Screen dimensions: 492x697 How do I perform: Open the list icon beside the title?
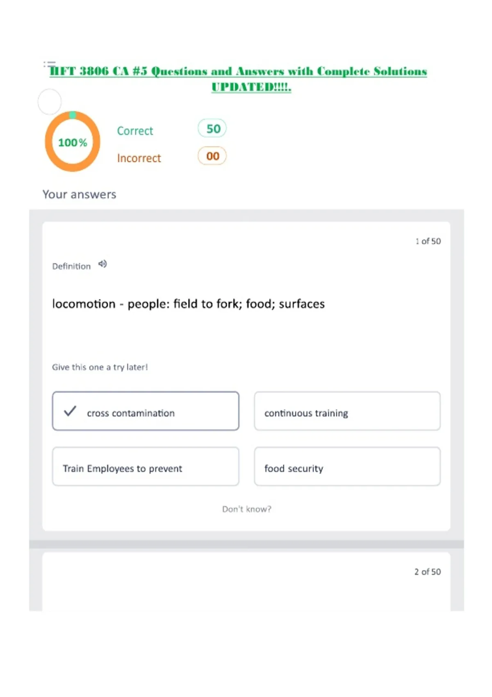(x=49, y=64)
